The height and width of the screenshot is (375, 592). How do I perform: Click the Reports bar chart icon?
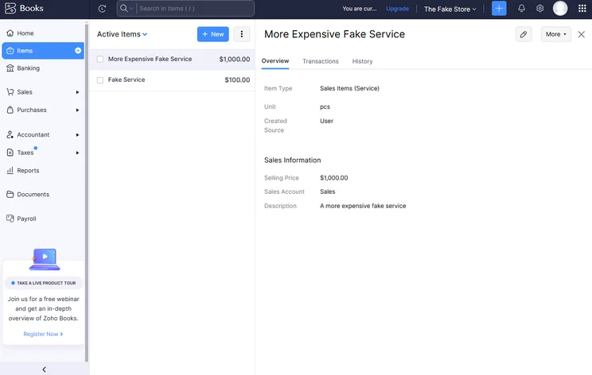click(10, 170)
